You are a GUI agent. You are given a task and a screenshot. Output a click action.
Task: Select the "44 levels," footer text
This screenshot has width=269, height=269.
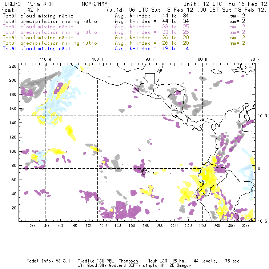(205, 261)
